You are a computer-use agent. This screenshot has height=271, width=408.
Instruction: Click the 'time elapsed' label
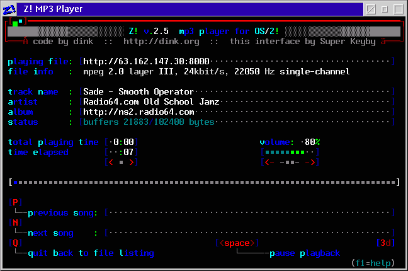click(x=38, y=152)
